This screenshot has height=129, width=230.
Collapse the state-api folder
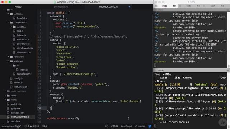tap(8, 61)
